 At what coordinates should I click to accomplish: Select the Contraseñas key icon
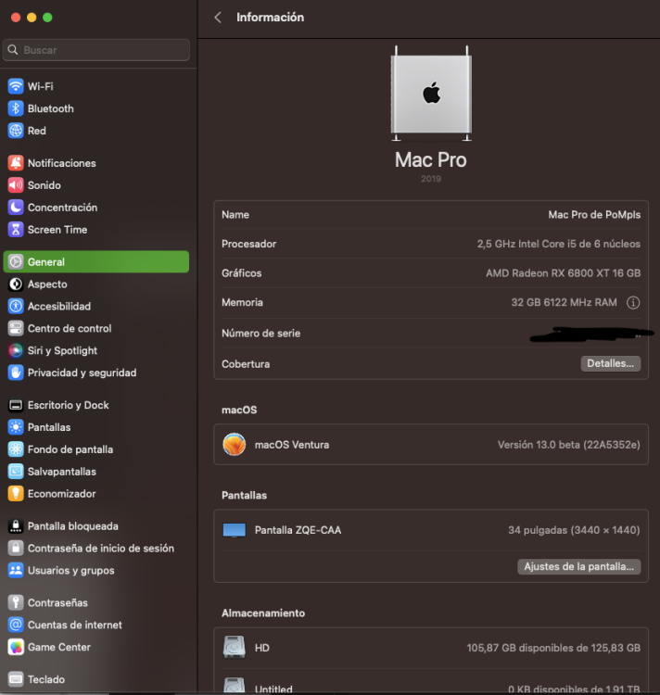tap(16, 602)
